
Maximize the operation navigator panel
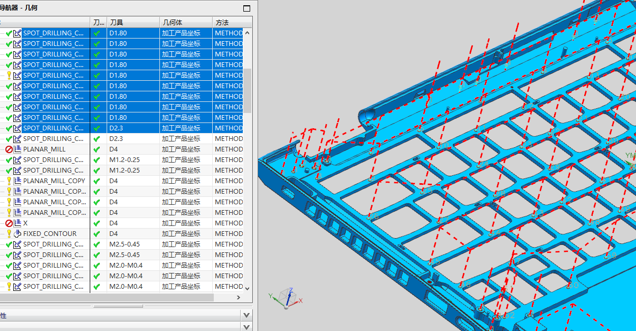click(246, 8)
